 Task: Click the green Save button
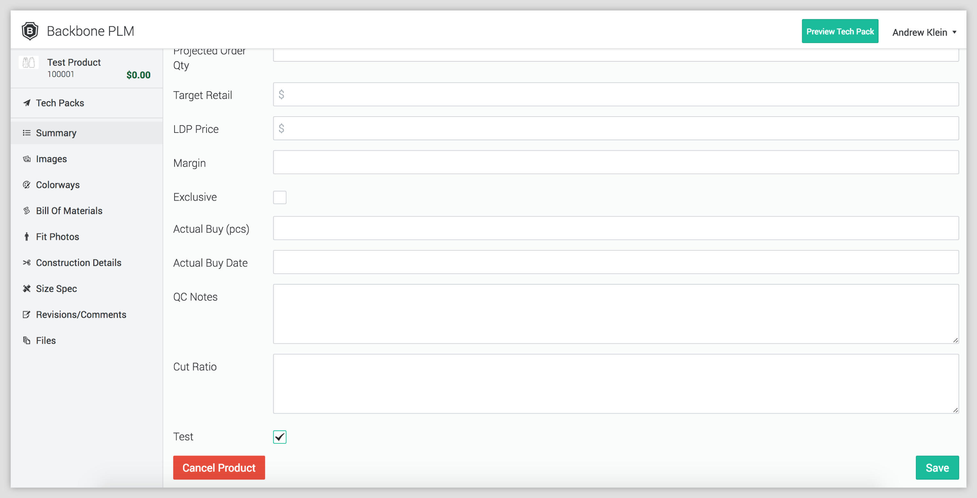click(x=937, y=467)
